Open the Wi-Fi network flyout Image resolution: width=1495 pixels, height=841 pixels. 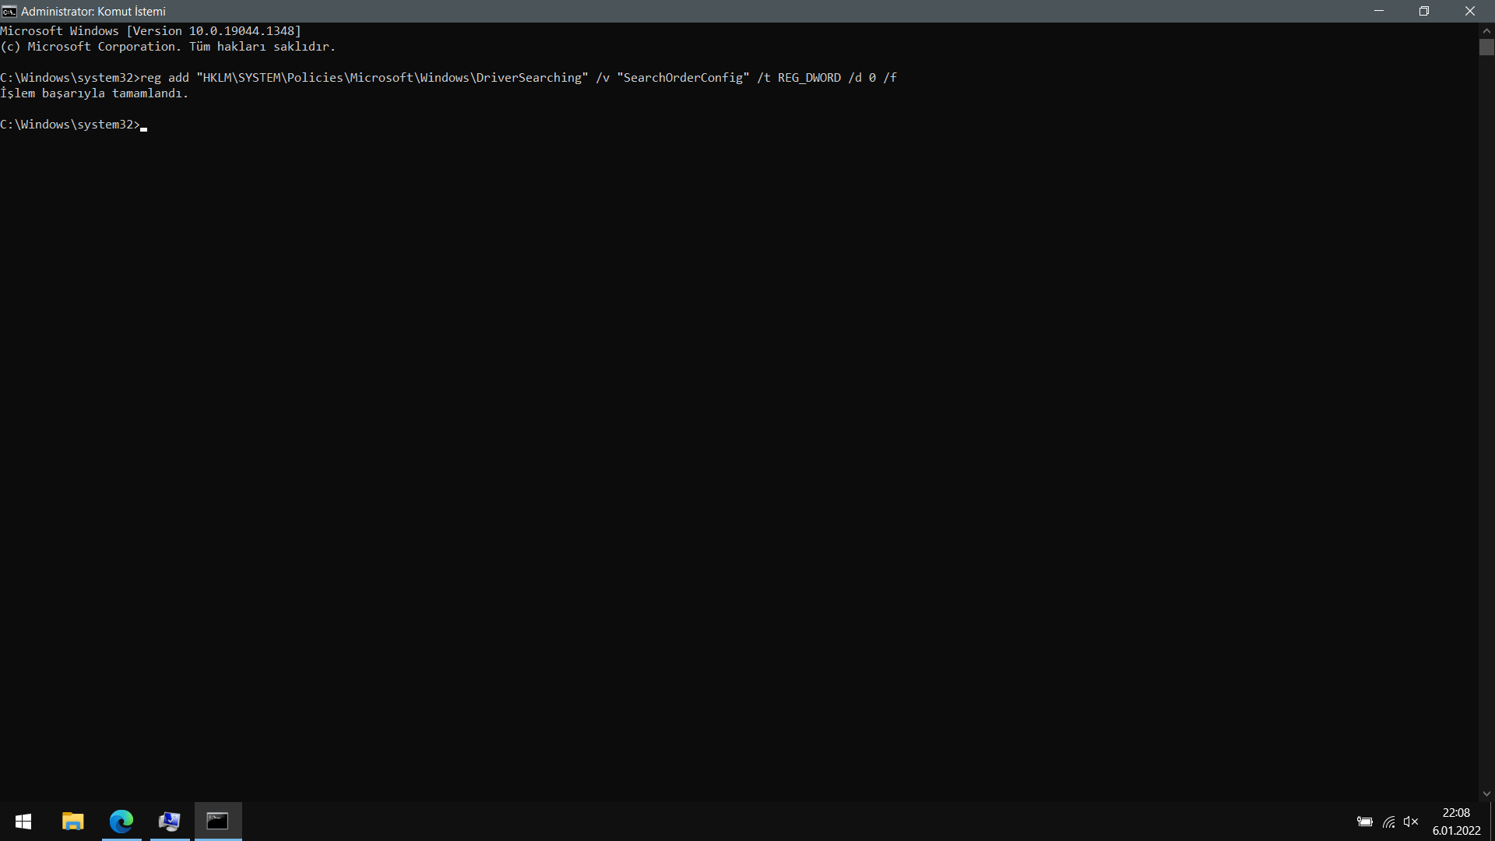(1388, 822)
